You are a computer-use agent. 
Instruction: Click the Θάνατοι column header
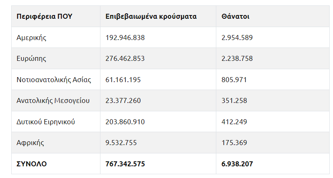coord(235,16)
